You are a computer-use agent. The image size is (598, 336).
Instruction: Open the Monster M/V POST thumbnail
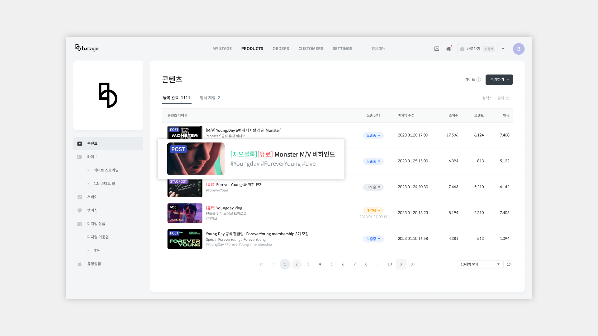[185, 133]
